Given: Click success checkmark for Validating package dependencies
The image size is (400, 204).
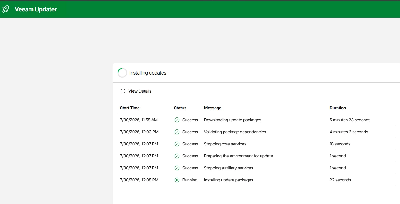Looking at the screenshot, I should 177,132.
